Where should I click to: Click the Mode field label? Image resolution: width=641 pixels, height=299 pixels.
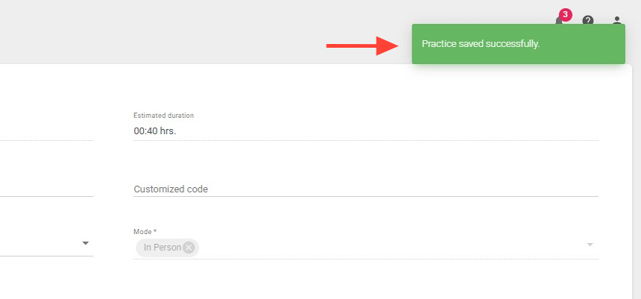tap(145, 232)
